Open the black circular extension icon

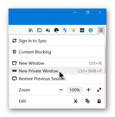point(56,30)
